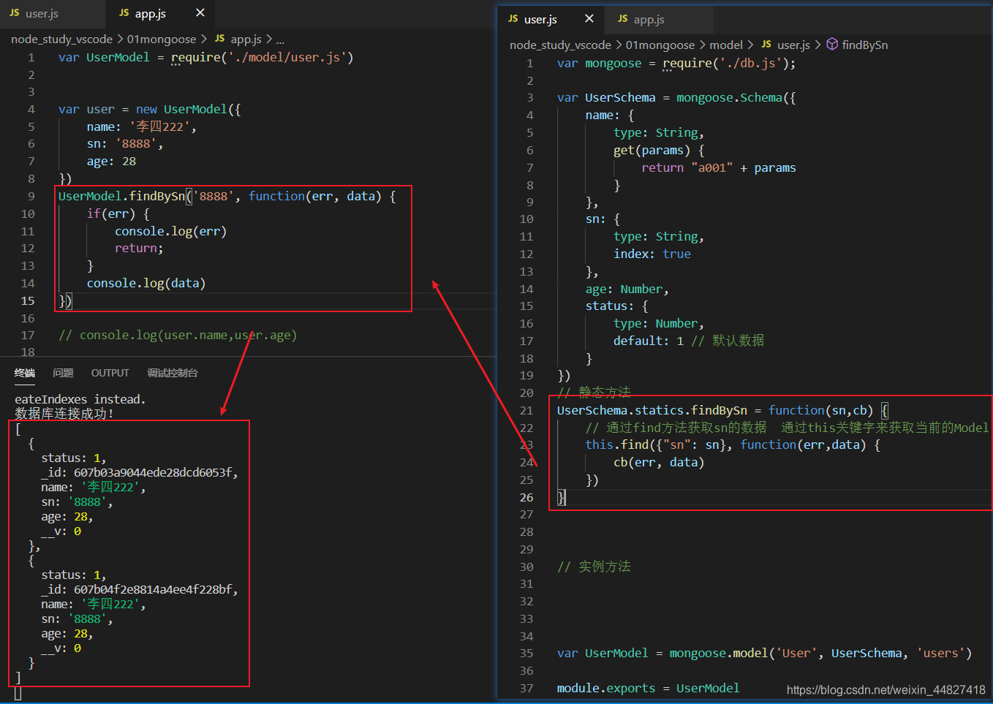Open 01mongoose breadcrumb in left editor

pyautogui.click(x=162, y=39)
